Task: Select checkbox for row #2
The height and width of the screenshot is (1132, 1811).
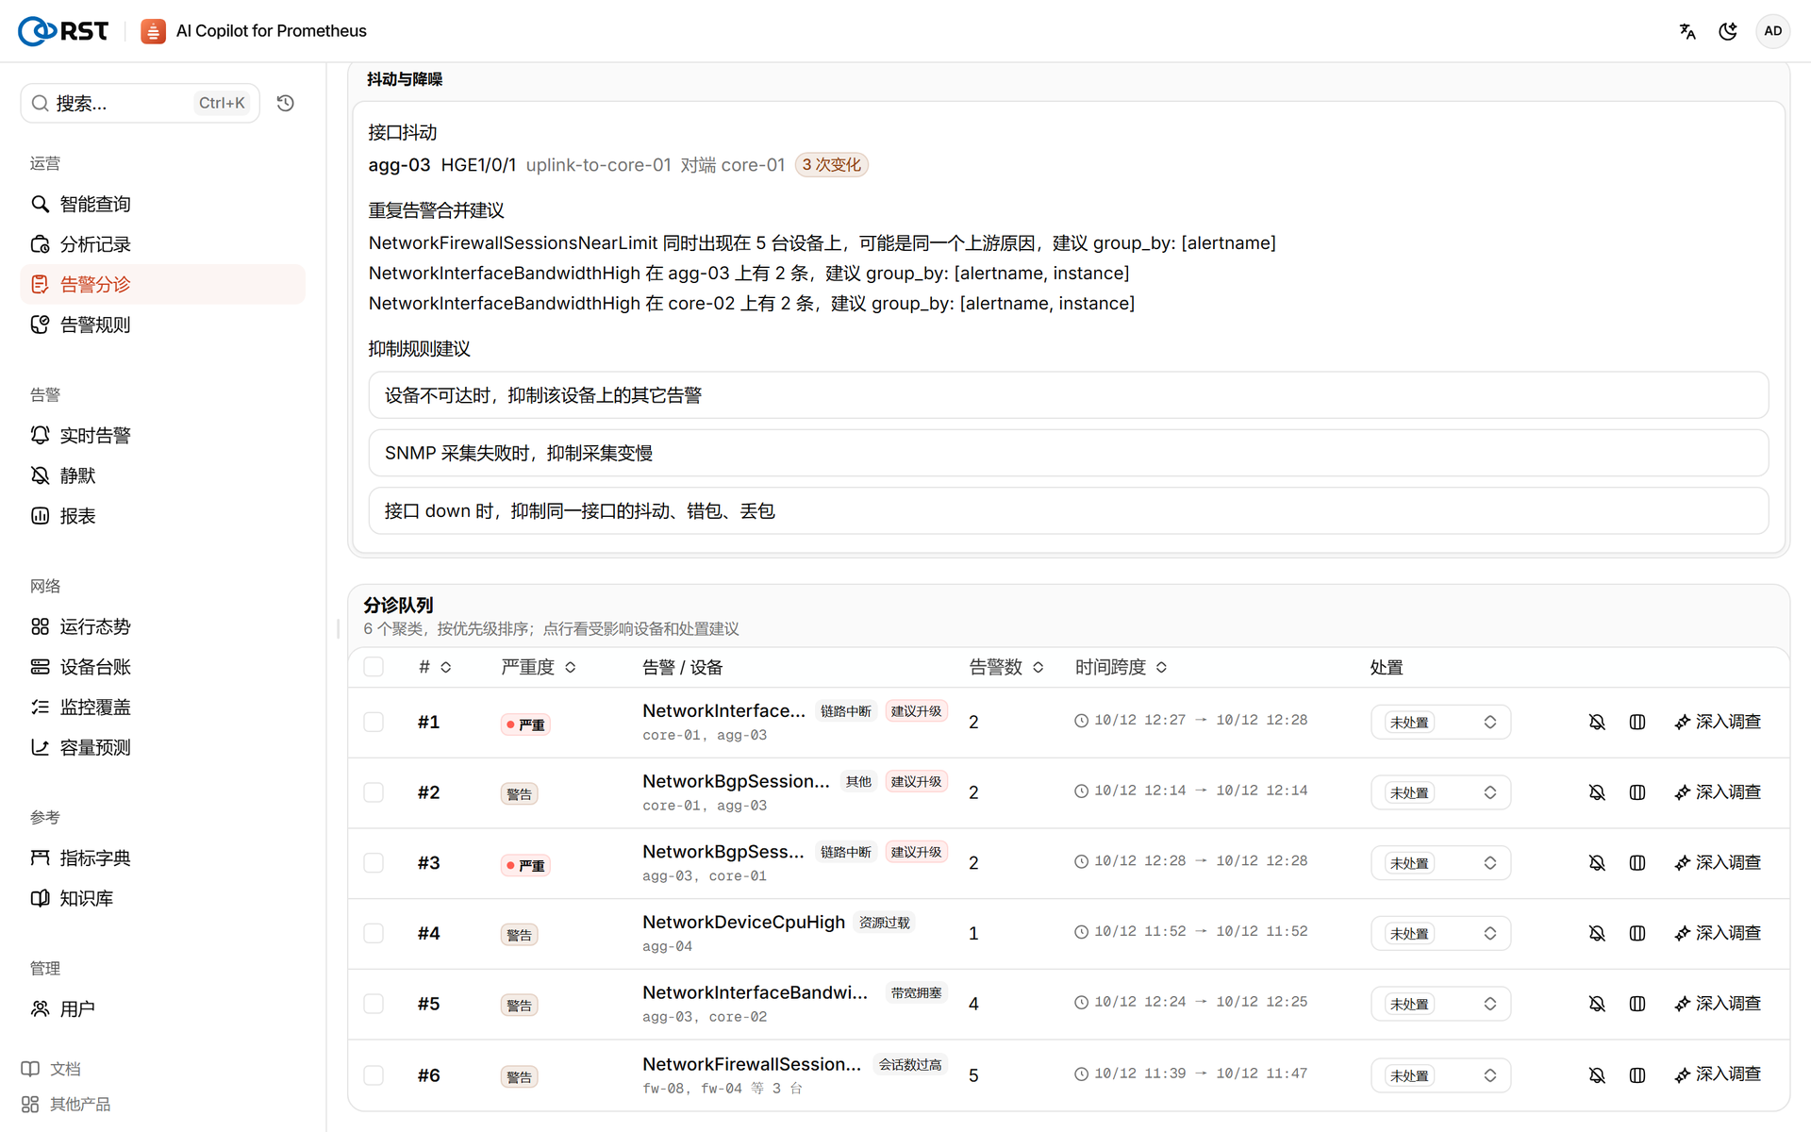Action: coord(374,792)
